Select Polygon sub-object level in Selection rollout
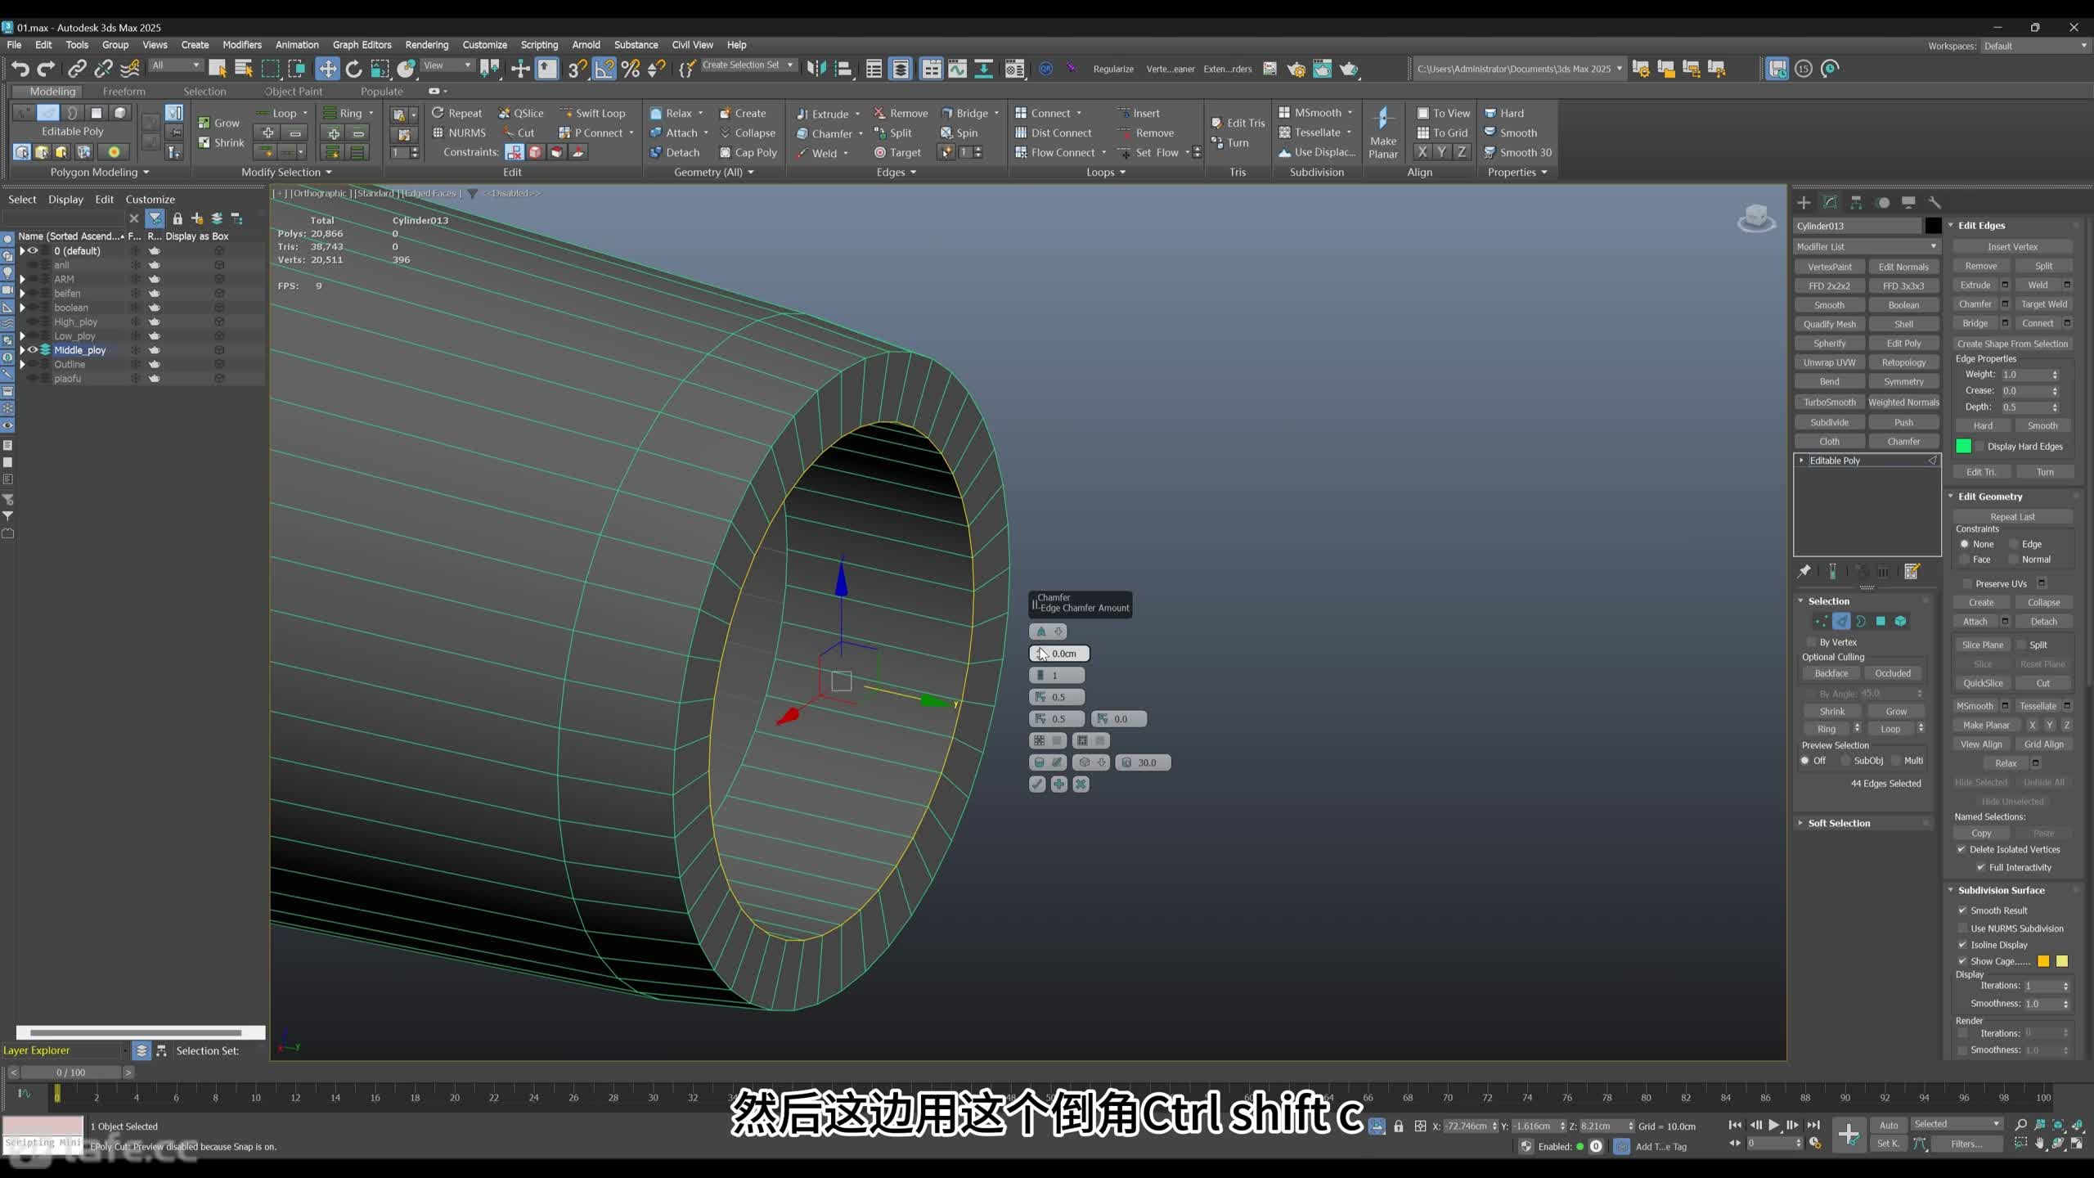 [x=1881, y=622]
